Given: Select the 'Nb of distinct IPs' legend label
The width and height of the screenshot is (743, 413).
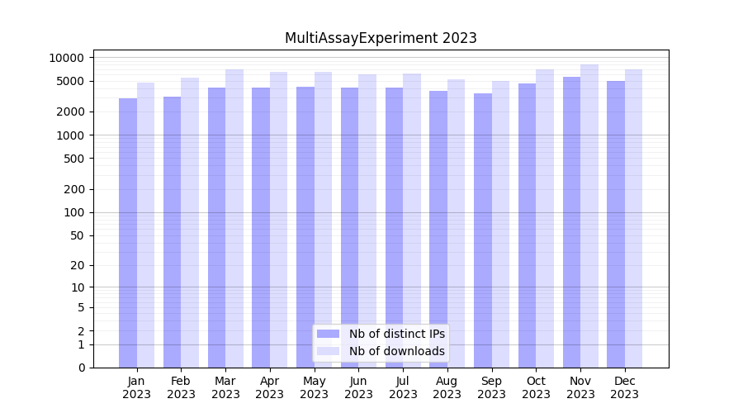Looking at the screenshot, I should coord(397,334).
